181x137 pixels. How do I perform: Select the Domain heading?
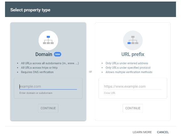[44, 54]
